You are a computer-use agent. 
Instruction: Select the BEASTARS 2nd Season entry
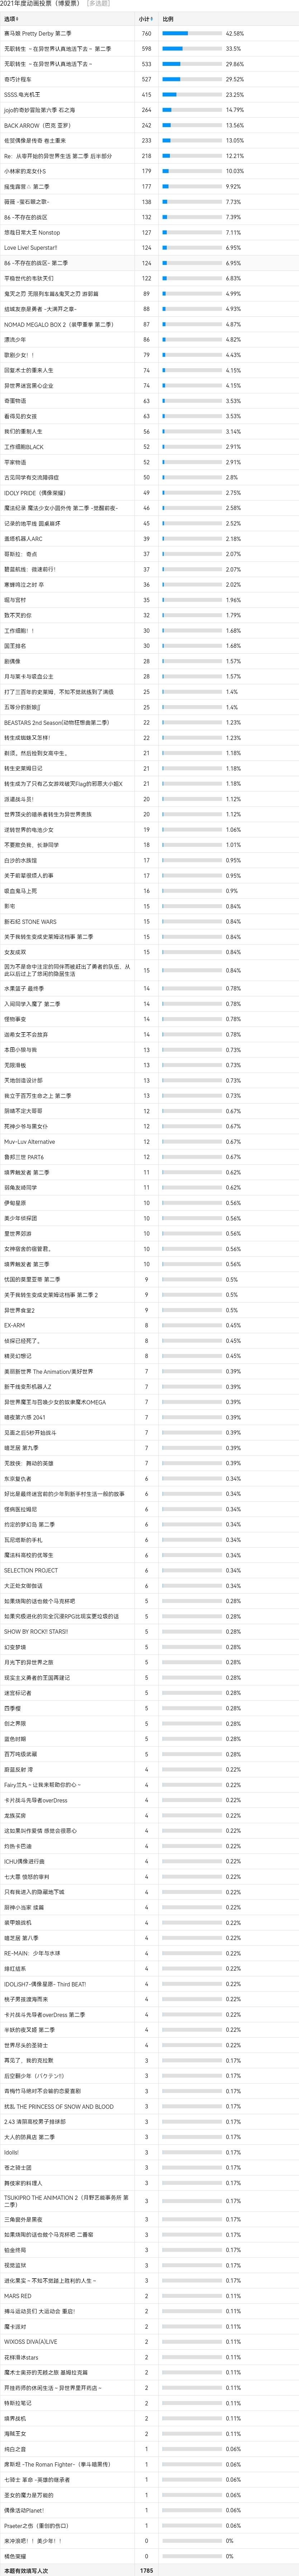coord(149,722)
